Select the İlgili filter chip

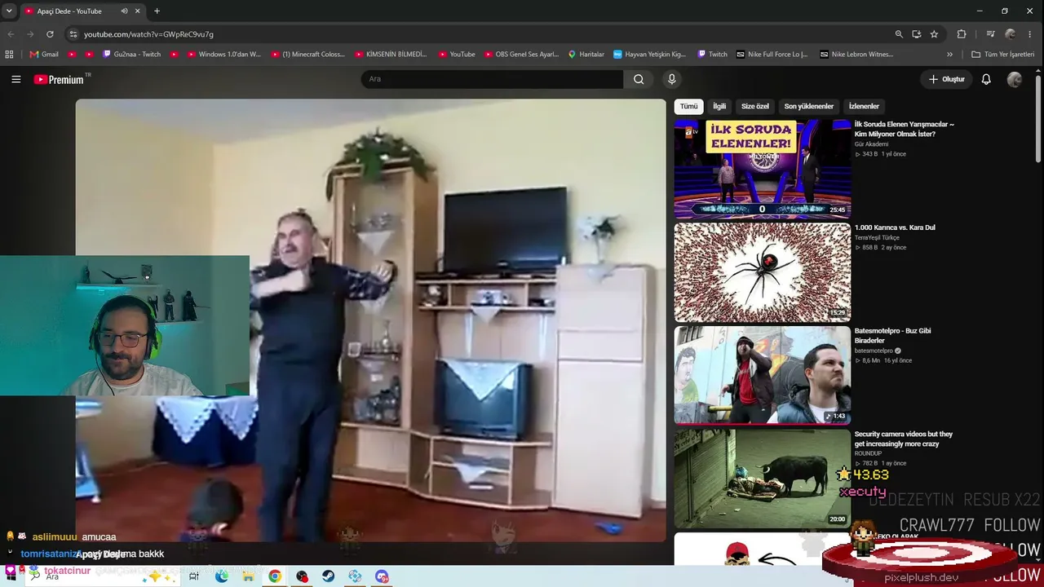(719, 107)
